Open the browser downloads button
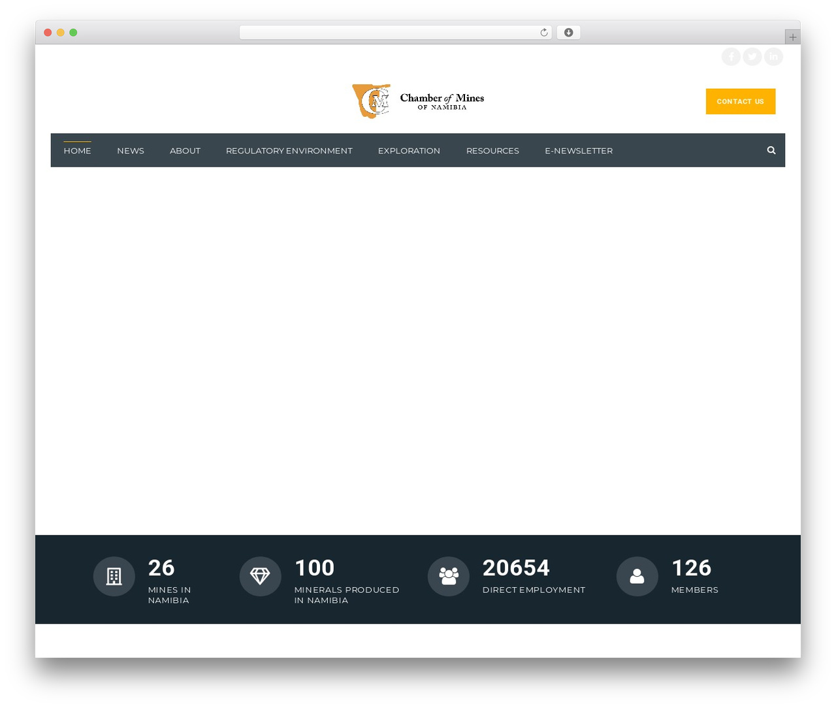This screenshot has width=836, height=708. click(x=568, y=33)
